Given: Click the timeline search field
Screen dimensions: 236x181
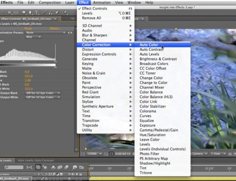Looking at the screenshot, I should click(14, 167).
